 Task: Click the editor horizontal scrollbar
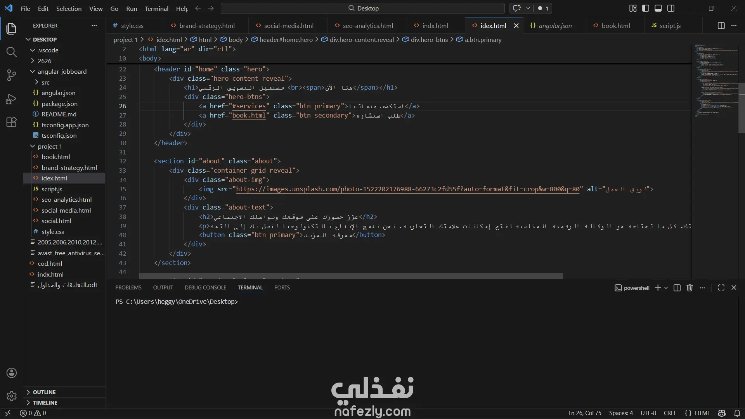pos(351,276)
